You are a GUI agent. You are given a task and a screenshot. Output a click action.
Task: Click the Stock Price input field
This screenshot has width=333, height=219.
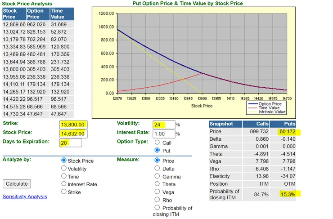[73, 134]
